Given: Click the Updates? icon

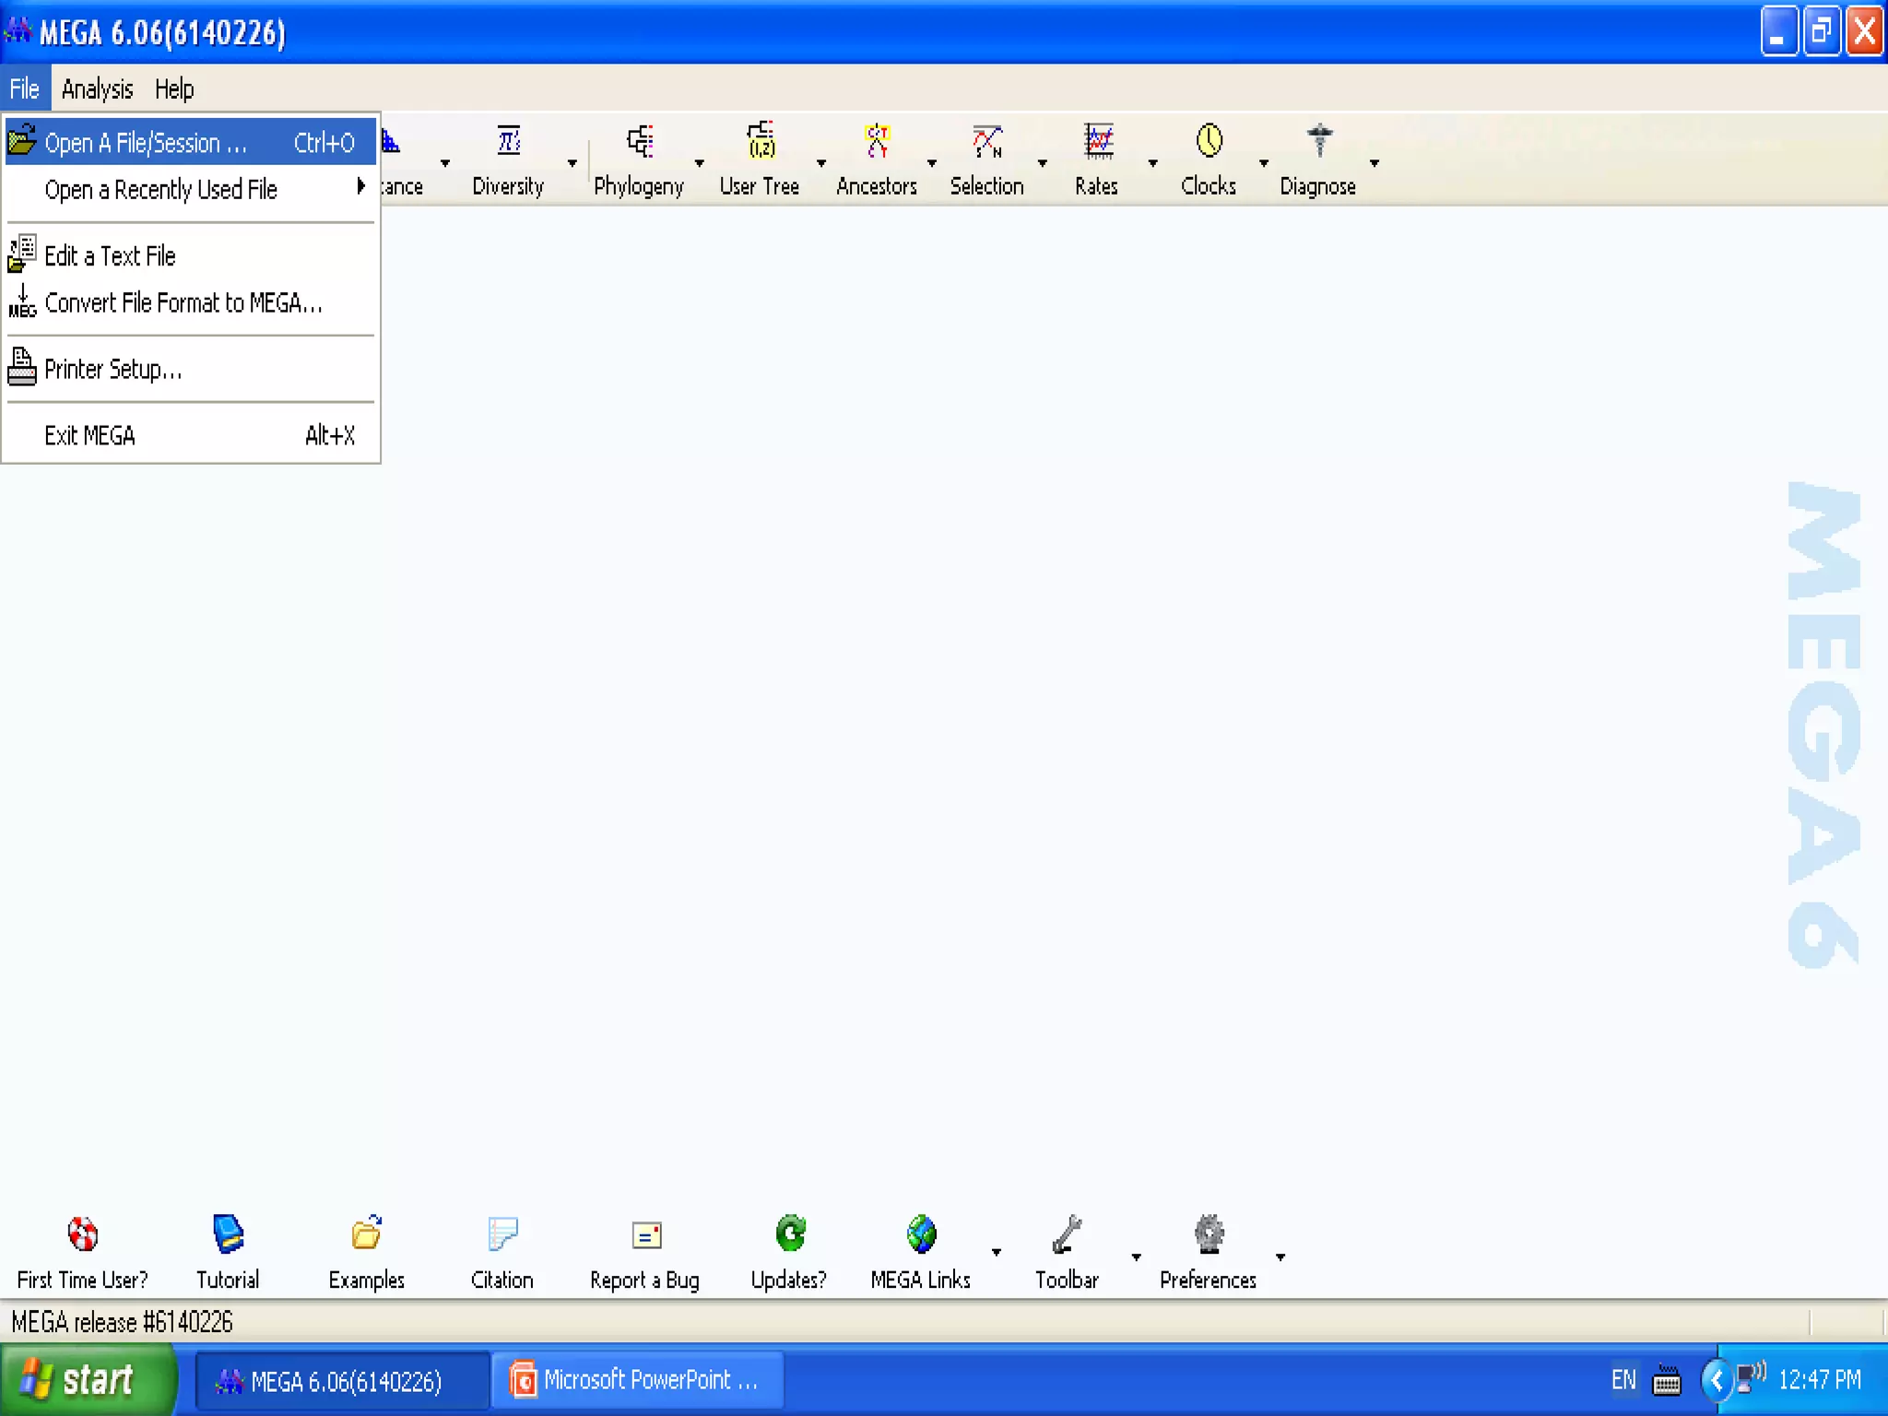Looking at the screenshot, I should point(790,1234).
